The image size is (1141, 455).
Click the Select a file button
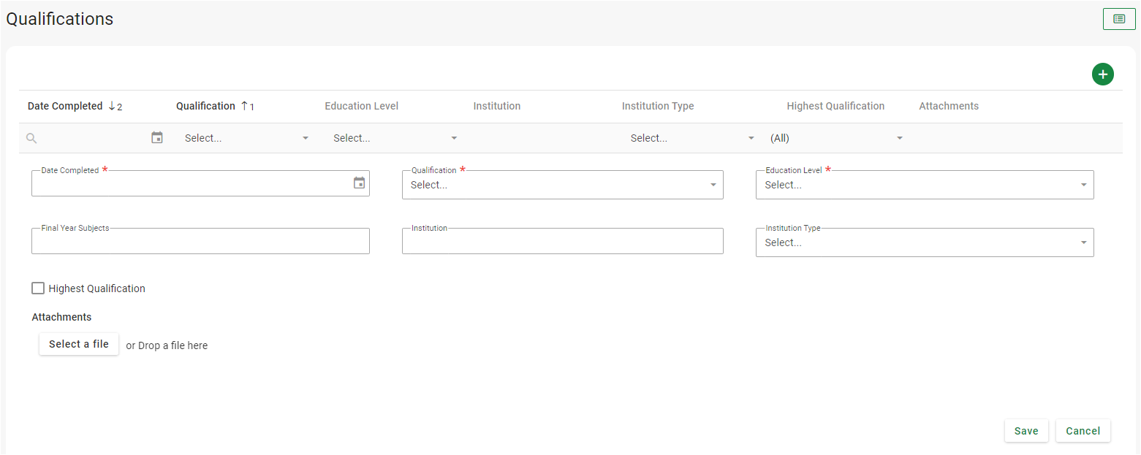79,344
